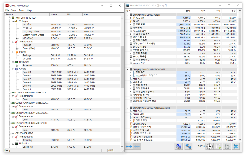Click the HWiNFO64 vertical scrollbar down arrow

coord(240,140)
